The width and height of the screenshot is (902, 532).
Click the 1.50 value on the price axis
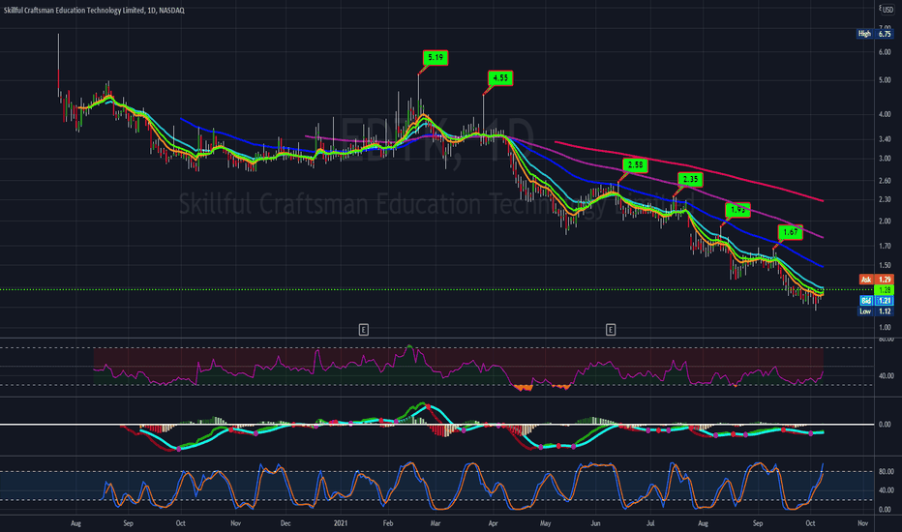(x=885, y=266)
